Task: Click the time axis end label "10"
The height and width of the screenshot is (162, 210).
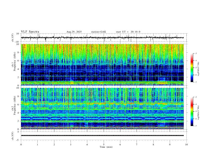Action: [x=186, y=145]
